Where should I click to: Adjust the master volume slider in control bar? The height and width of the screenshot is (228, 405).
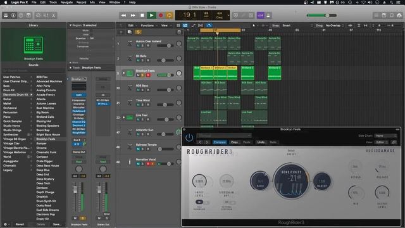click(321, 15)
